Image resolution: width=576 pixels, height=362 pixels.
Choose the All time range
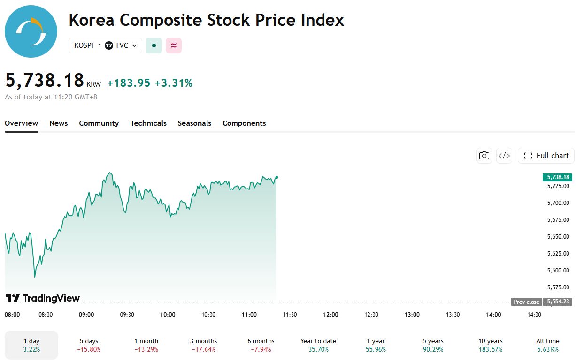548,345
